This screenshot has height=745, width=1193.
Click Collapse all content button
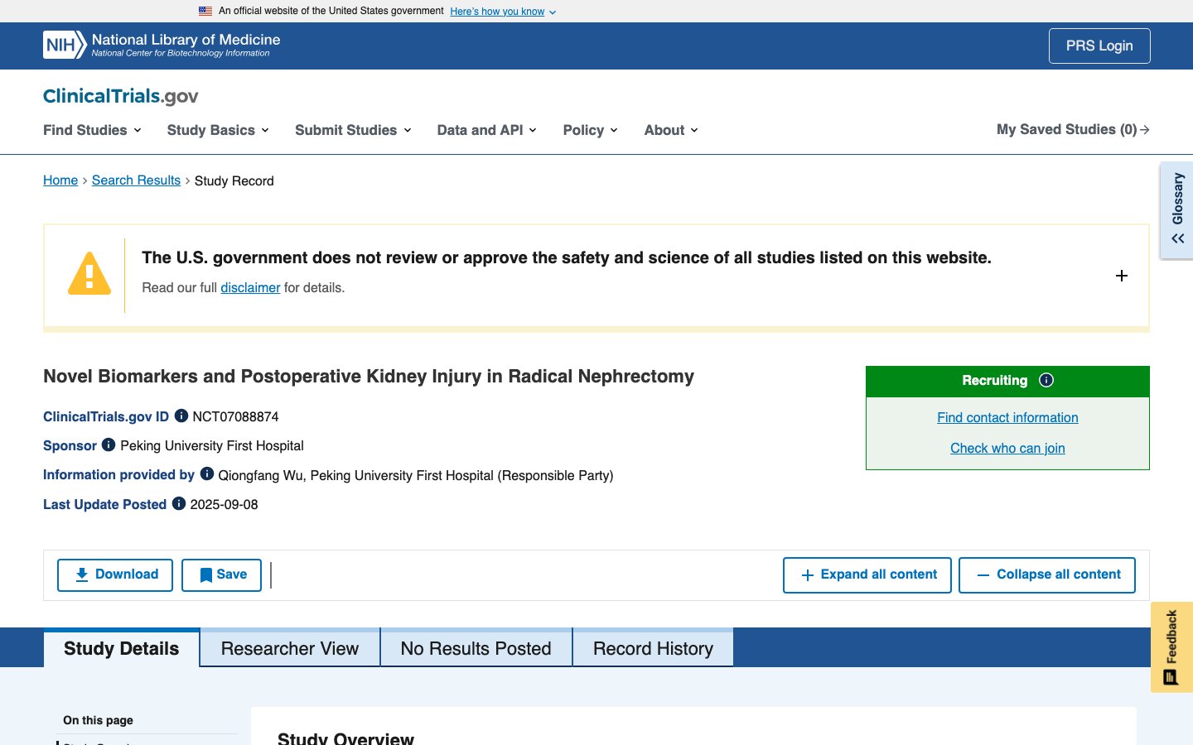click(x=1047, y=575)
